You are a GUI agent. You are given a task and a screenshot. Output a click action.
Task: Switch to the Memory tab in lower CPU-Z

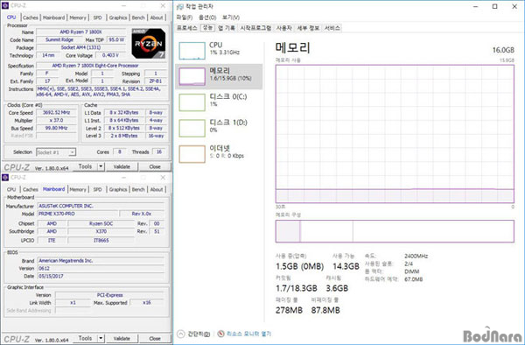pyautogui.click(x=78, y=189)
